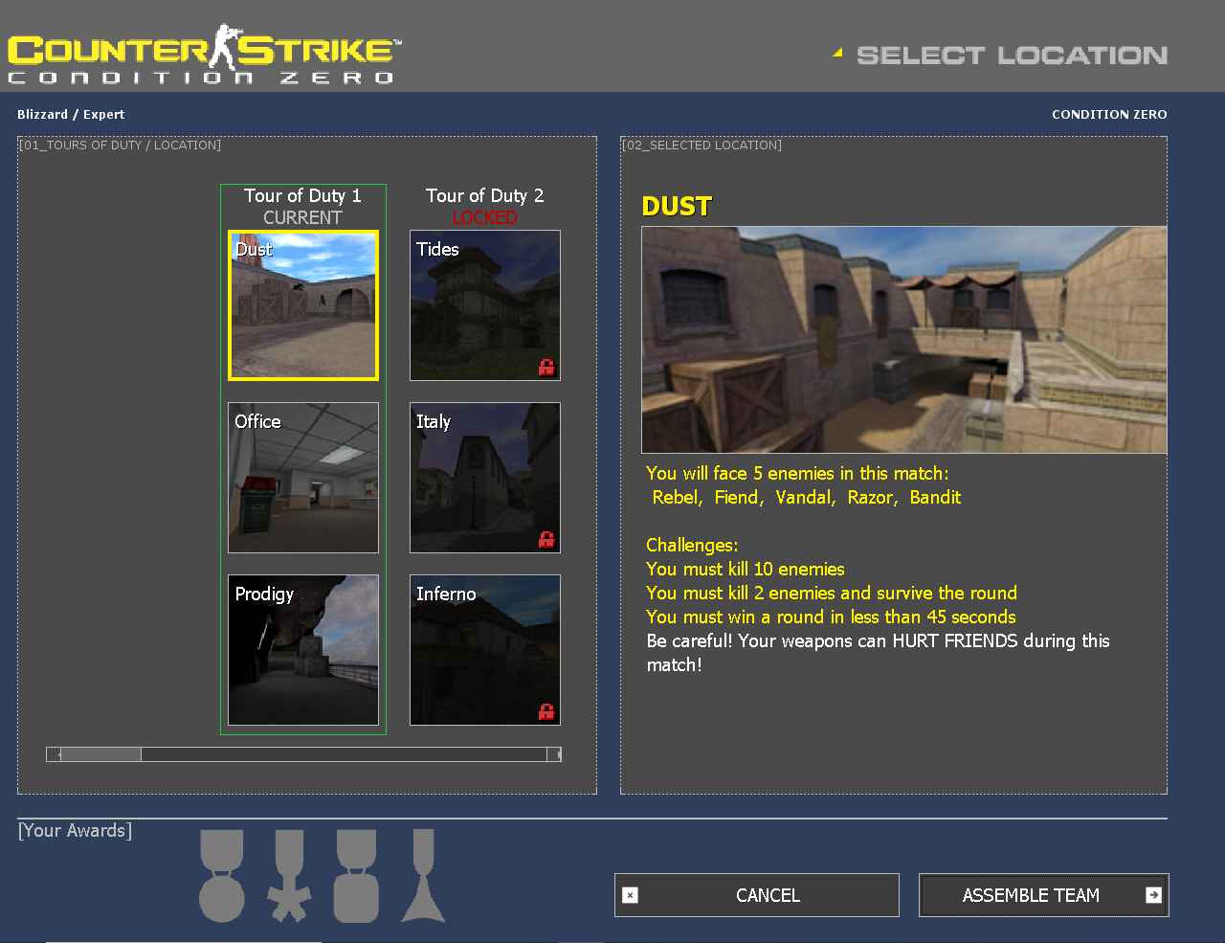
Task: Select the Dust map thumbnail
Action: tap(303, 305)
